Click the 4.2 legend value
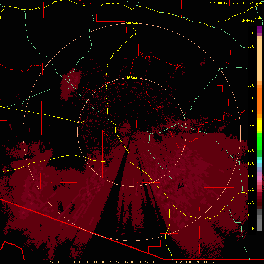264x264 pixels. (251, 124)
